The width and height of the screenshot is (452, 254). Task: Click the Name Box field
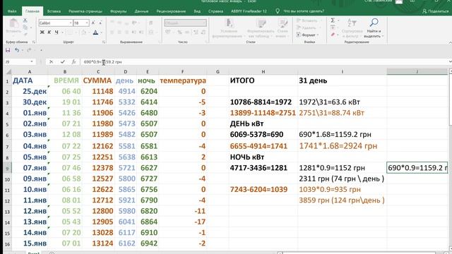[x=17, y=61]
